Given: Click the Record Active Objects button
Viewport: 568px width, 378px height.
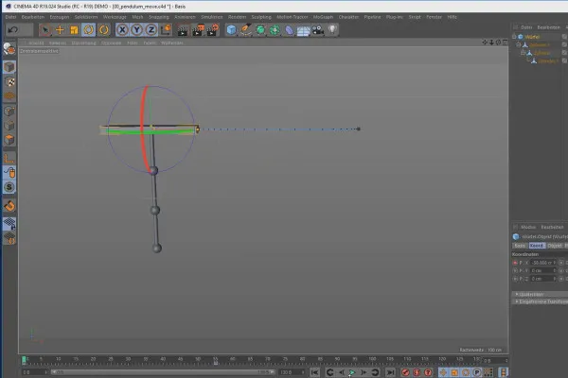Looking at the screenshot, I should coord(405,372).
